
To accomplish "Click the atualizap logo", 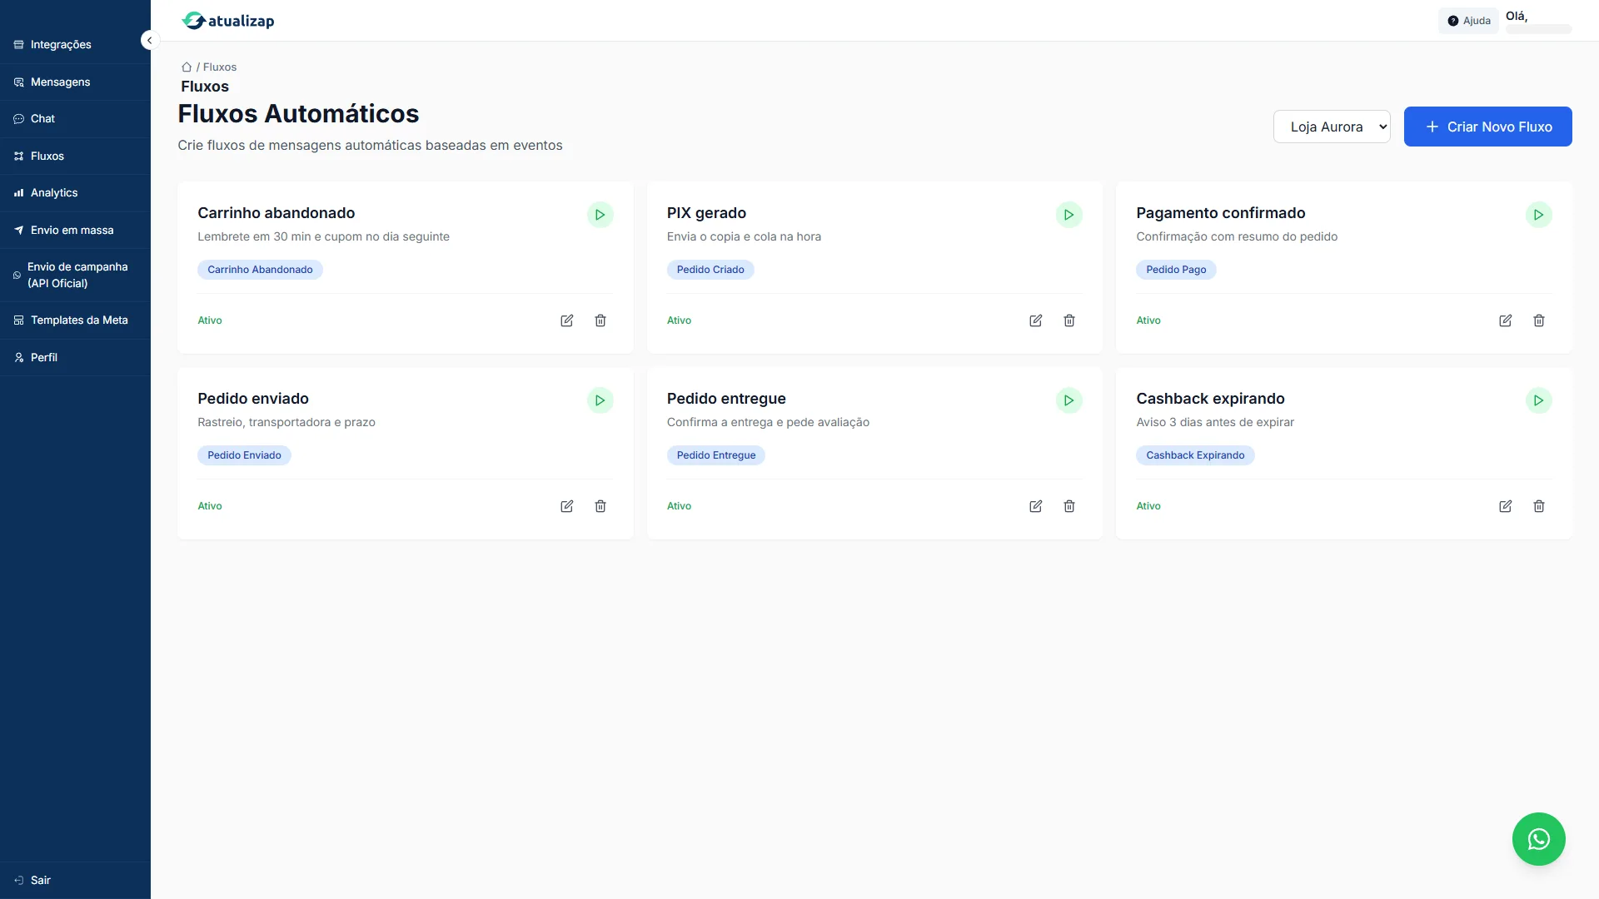I will click(228, 21).
